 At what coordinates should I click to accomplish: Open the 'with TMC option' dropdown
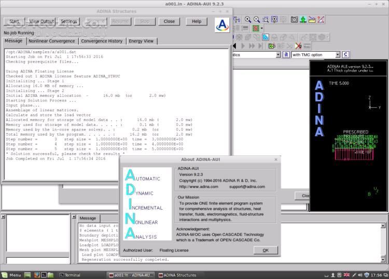(337, 54)
